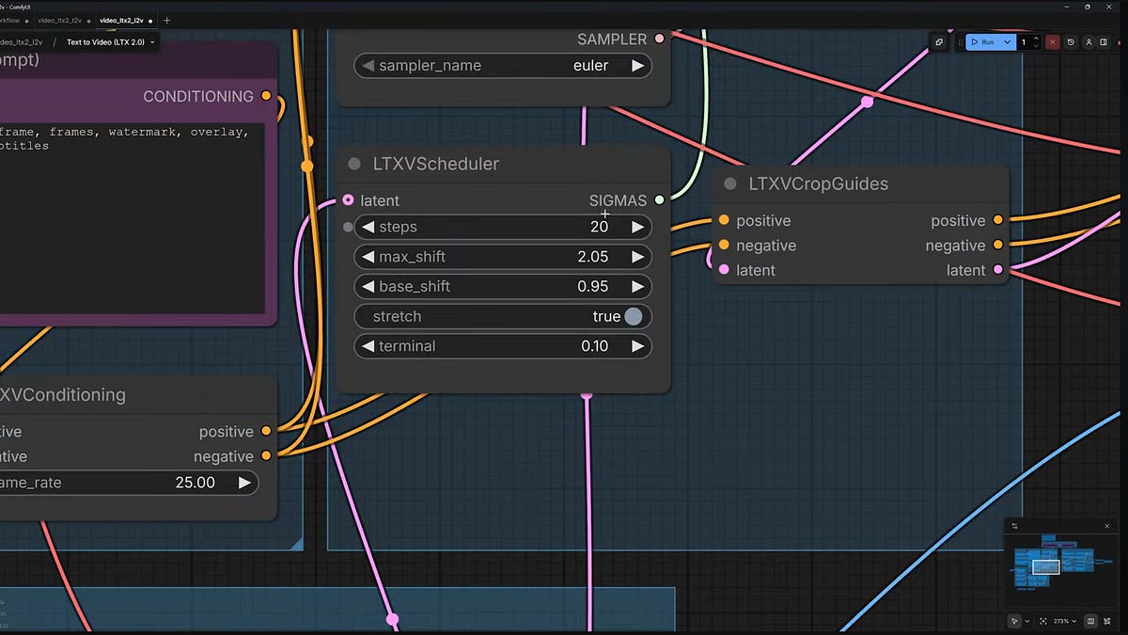Click the video_ltx2_i2v breadcrumb link
Viewport: 1128px width, 635px height.
(x=22, y=42)
